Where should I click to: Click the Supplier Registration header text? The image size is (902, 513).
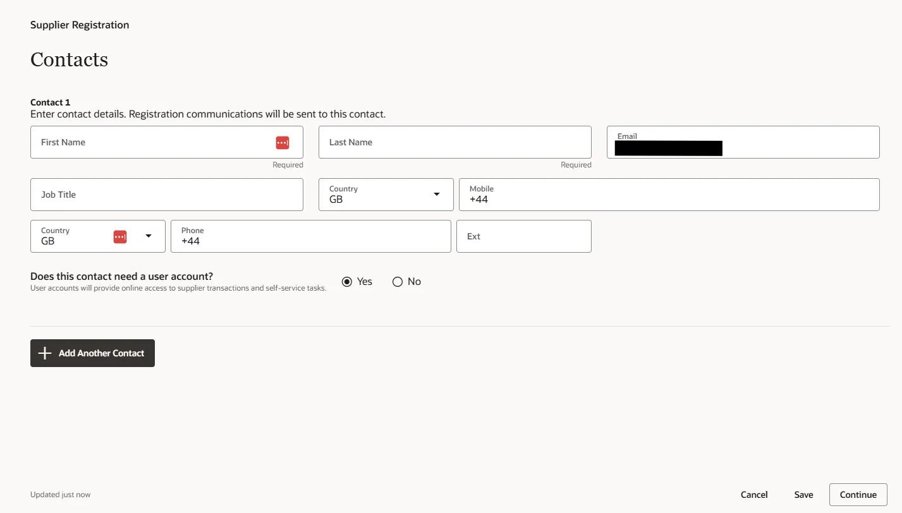pyautogui.click(x=80, y=25)
